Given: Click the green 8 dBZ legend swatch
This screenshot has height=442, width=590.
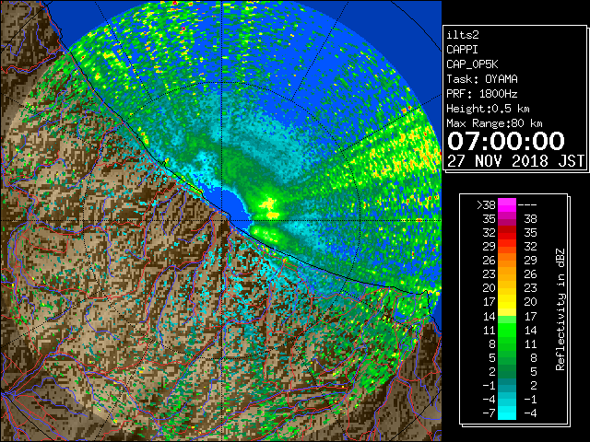Looking at the screenshot, I should coord(507,343).
